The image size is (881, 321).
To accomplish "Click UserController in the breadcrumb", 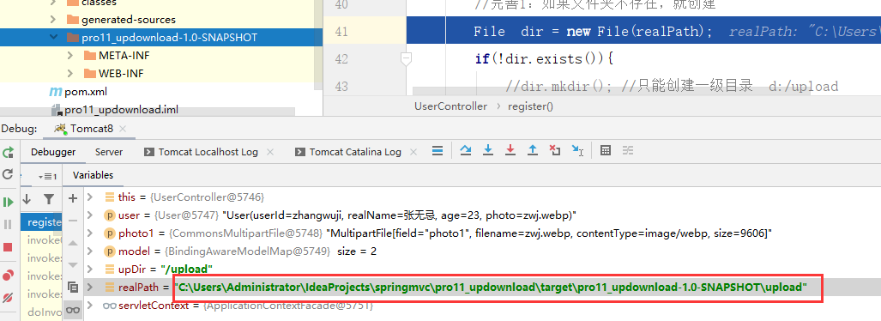I will (450, 106).
